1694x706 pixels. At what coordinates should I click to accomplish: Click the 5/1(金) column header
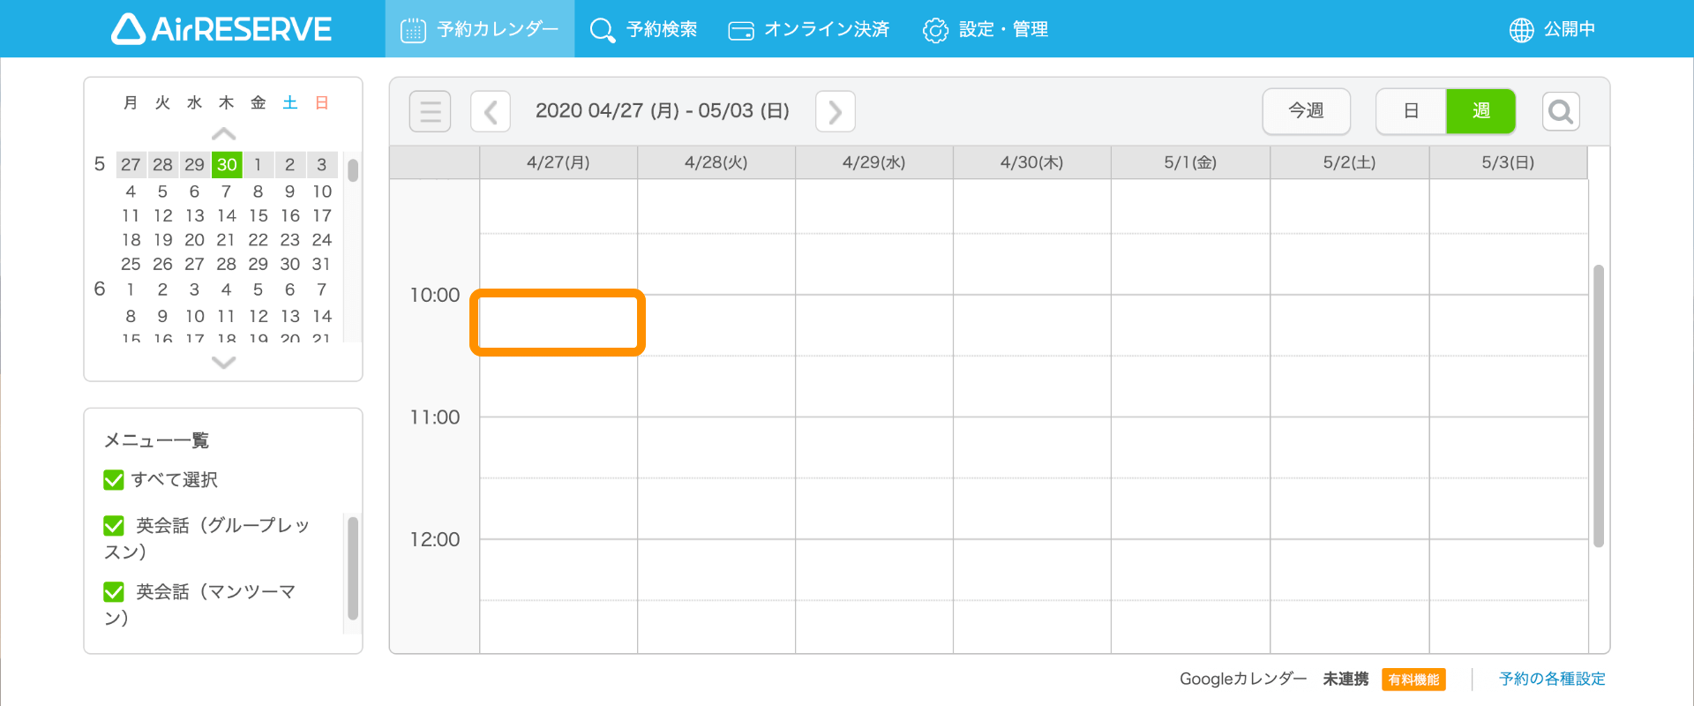1190,162
